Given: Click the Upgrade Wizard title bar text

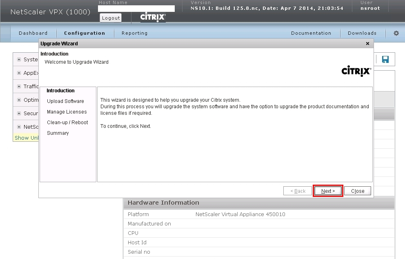Looking at the screenshot, I should [x=59, y=43].
